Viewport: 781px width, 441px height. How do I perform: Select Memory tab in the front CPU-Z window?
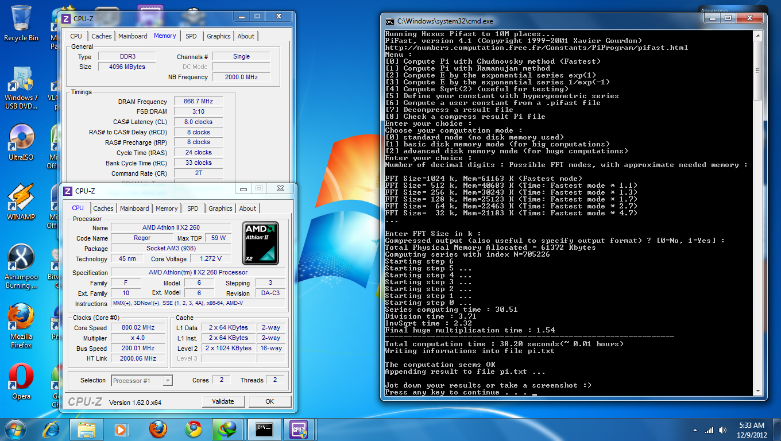click(x=167, y=208)
